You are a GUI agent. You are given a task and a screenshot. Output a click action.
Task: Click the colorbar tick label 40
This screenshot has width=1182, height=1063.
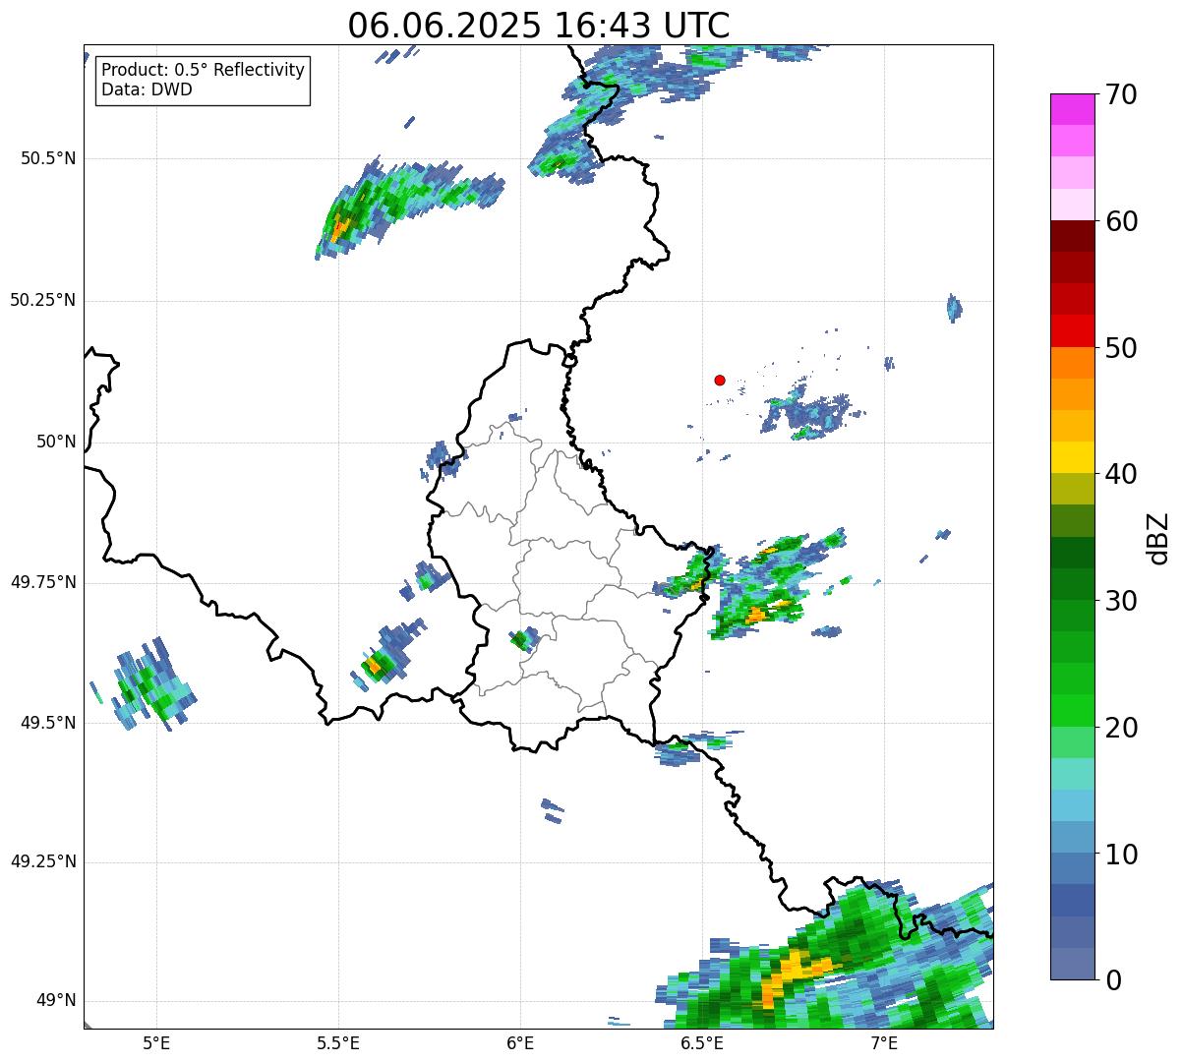(1121, 474)
